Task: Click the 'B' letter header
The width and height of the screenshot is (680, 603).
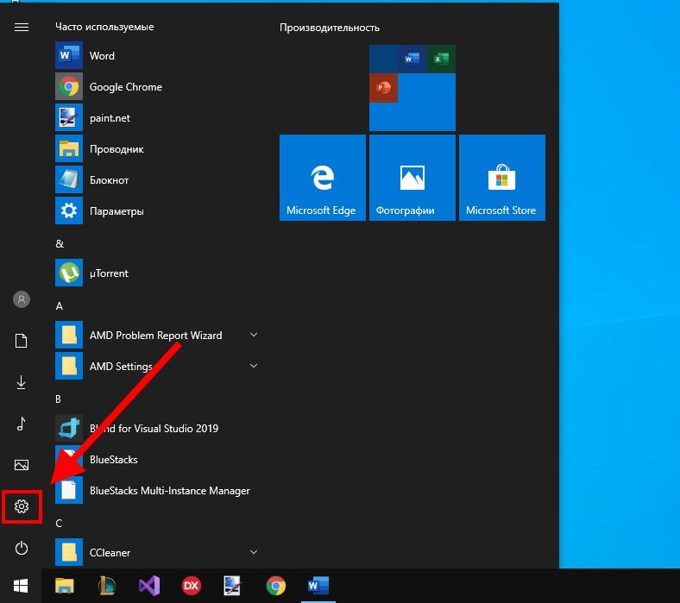Action: 58,399
